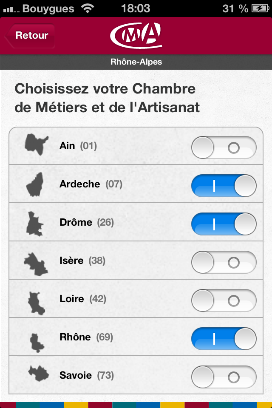This screenshot has height=408, width=272.
Task: Tap the Ain department map icon
Action: coord(37,143)
